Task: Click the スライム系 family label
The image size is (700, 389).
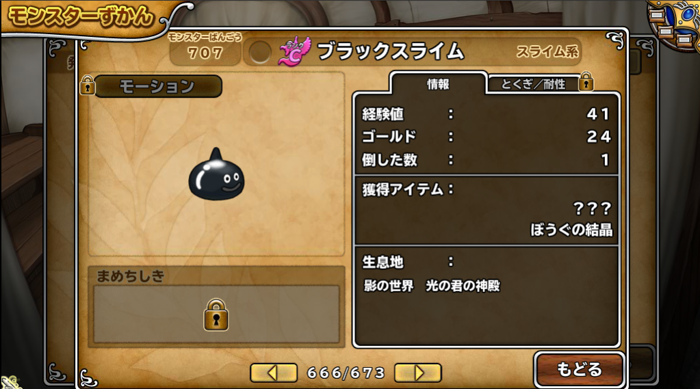Action: pos(547,52)
